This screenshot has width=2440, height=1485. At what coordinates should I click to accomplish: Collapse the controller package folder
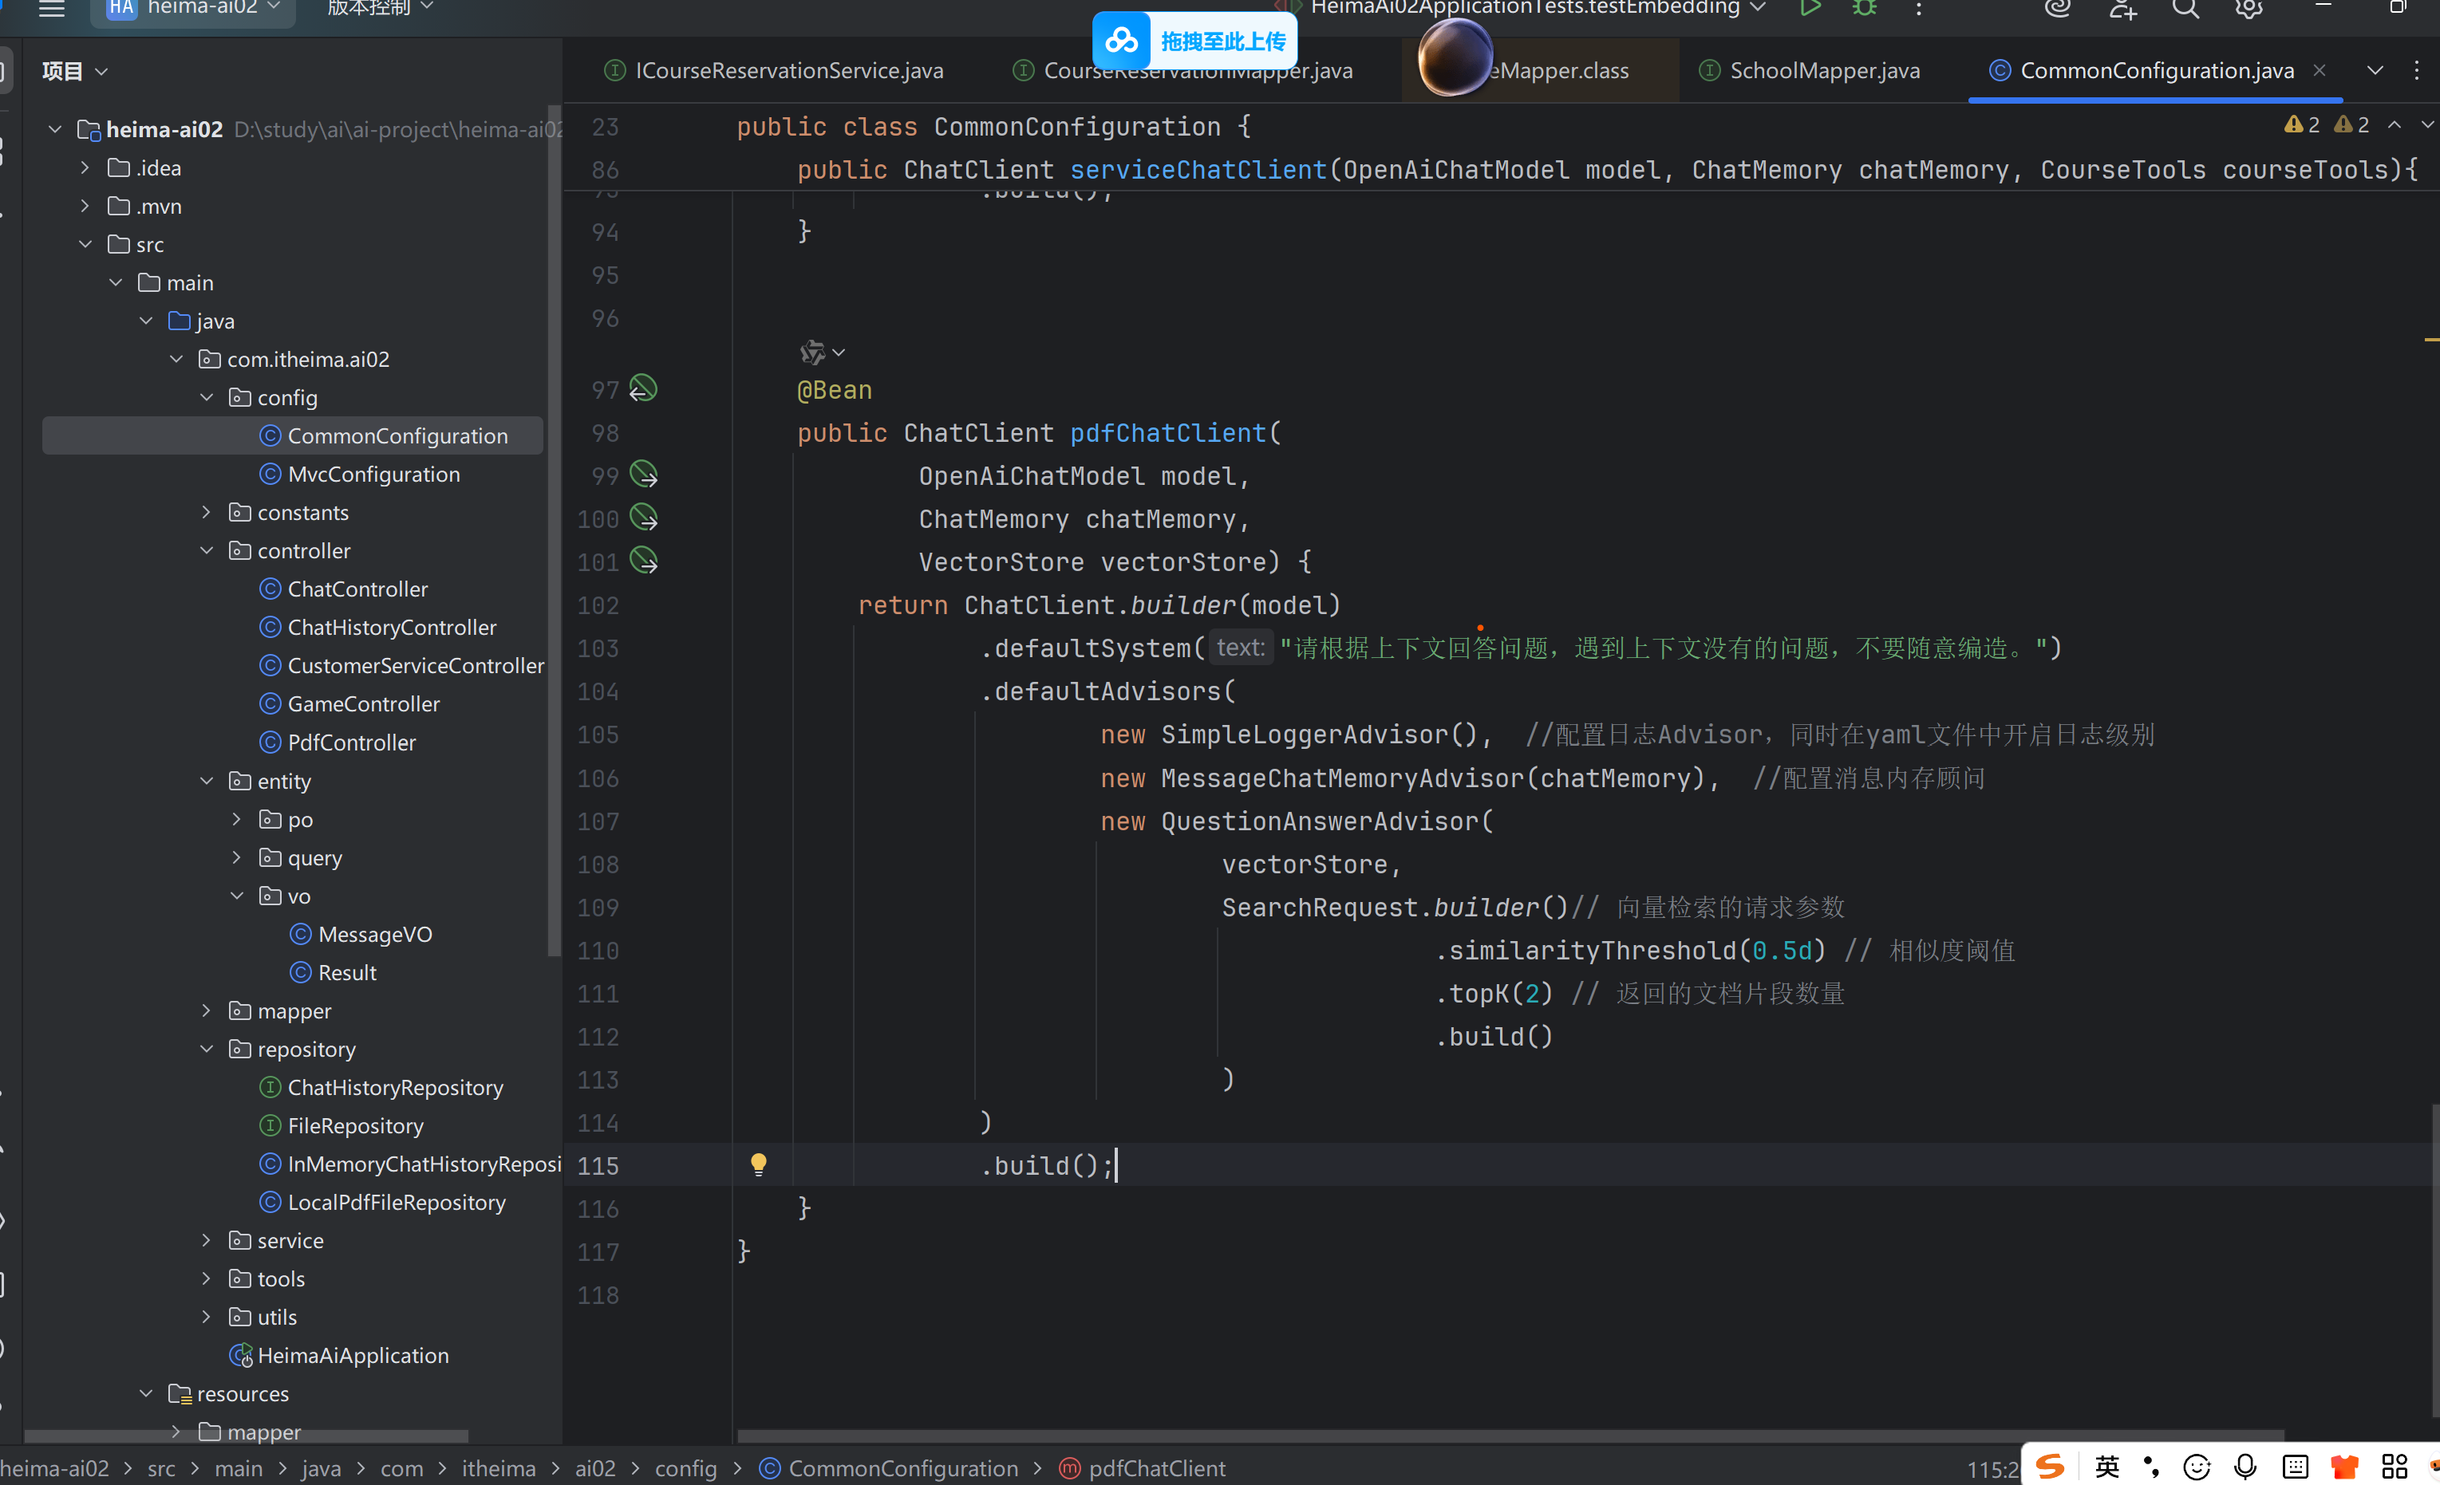(207, 550)
